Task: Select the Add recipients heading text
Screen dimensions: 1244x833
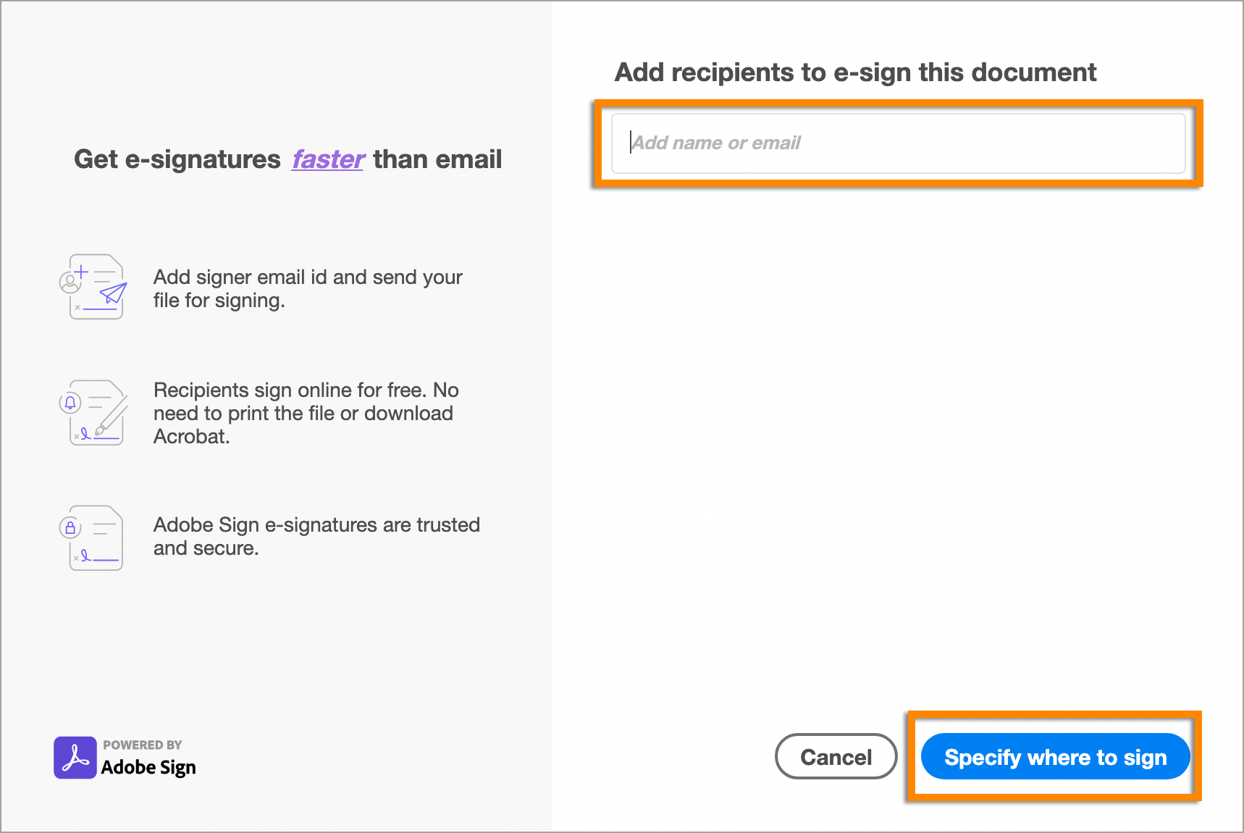Action: [x=855, y=72]
